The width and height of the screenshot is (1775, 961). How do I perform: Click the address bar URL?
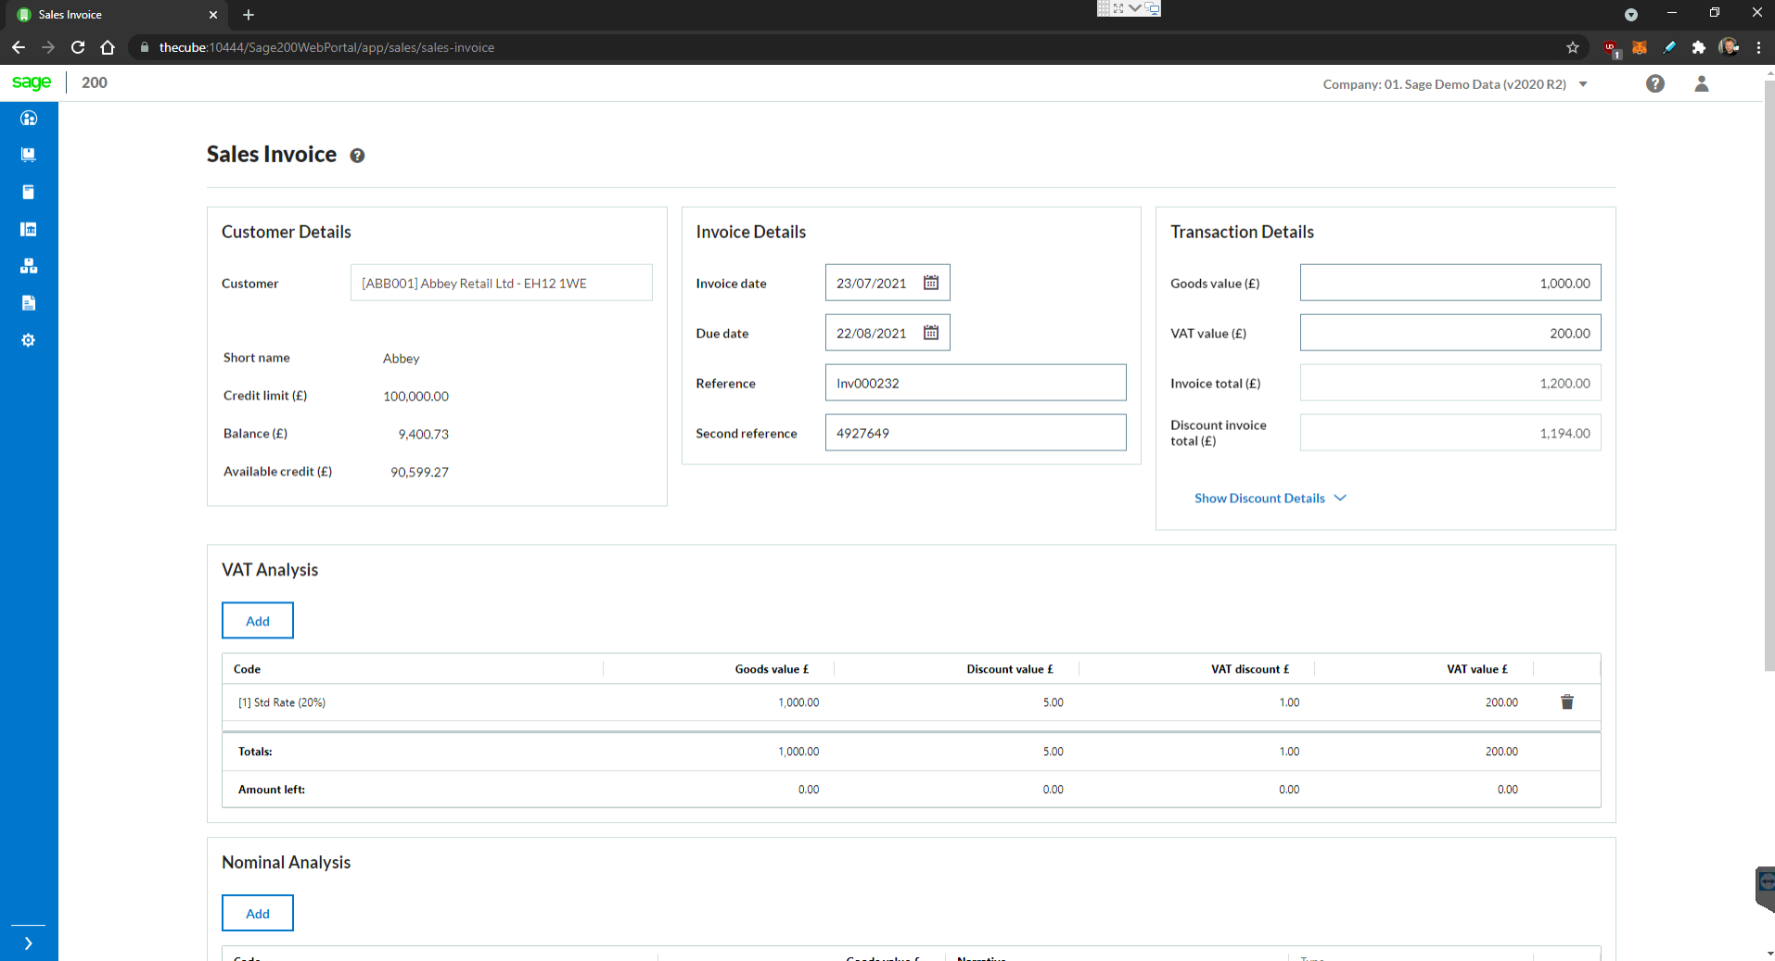tap(326, 47)
